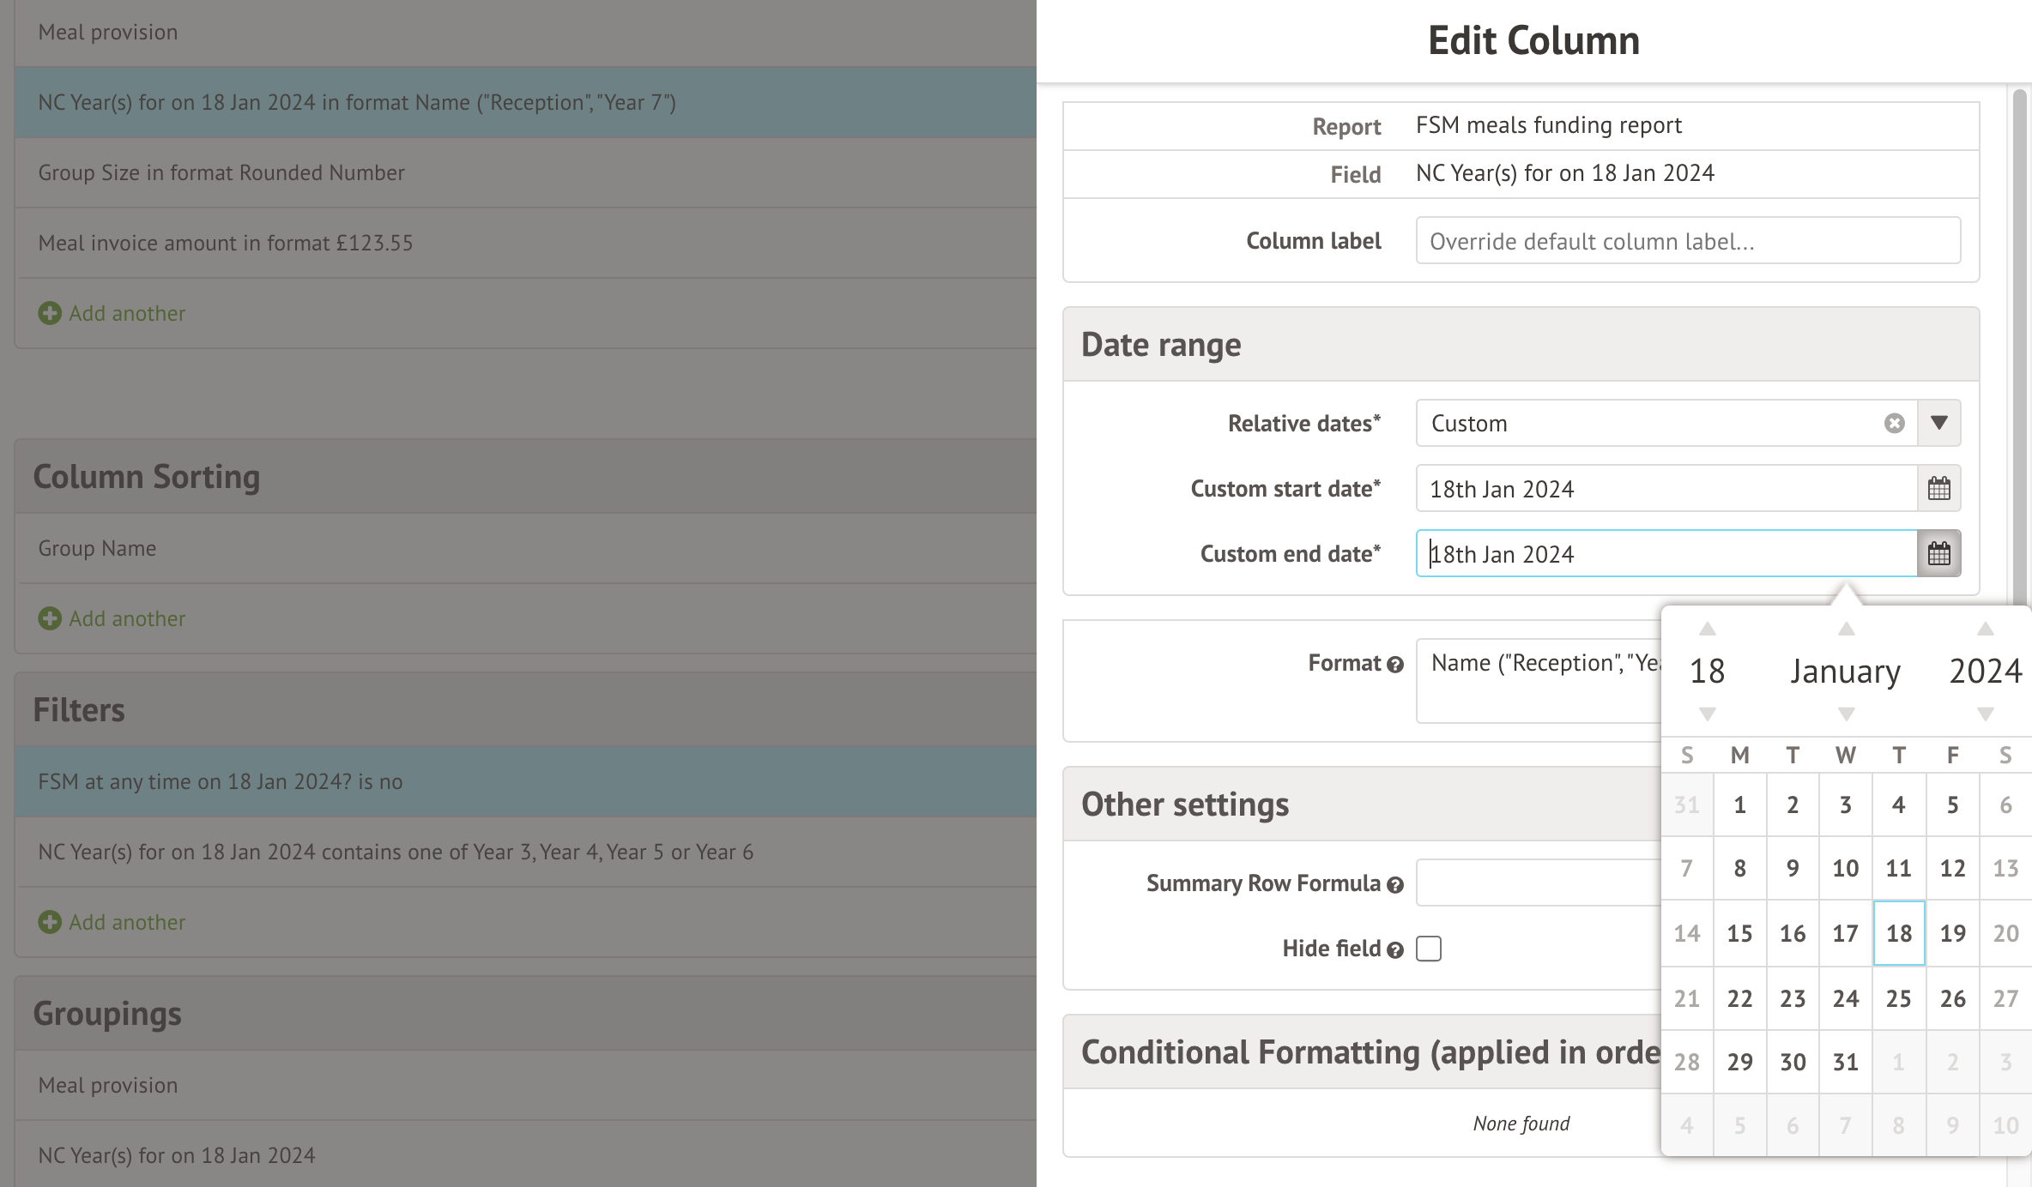Enable the Hide field checkbox
This screenshot has height=1187, width=2032.
tap(1428, 949)
